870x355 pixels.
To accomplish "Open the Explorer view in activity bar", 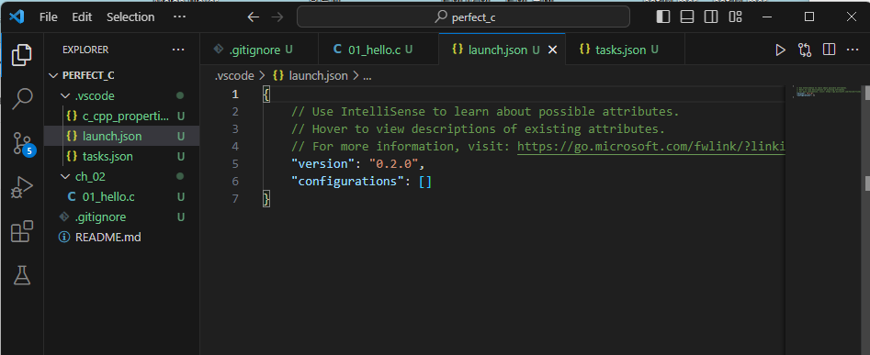I will 22,54.
